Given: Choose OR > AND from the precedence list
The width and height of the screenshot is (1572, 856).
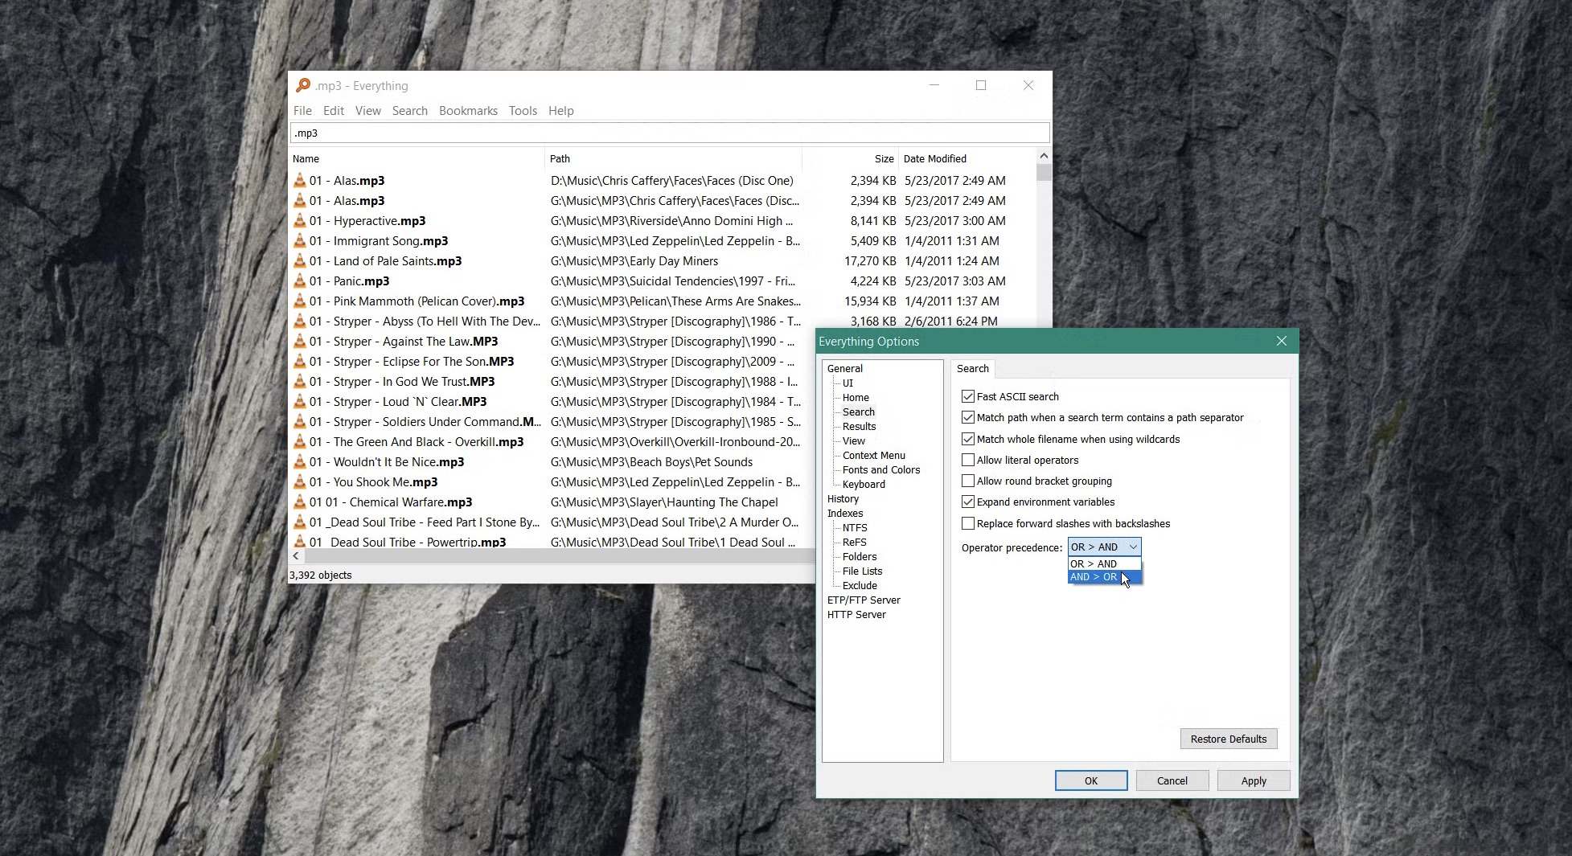Looking at the screenshot, I should coord(1094,563).
